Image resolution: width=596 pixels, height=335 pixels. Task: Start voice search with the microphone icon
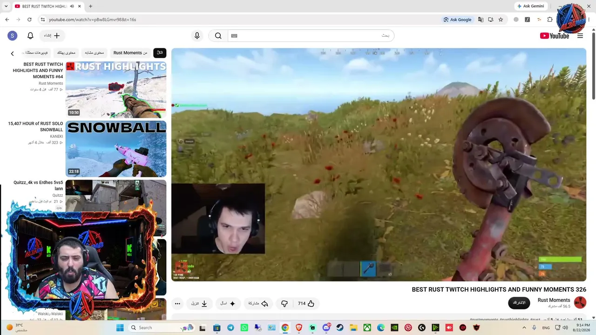click(x=197, y=36)
